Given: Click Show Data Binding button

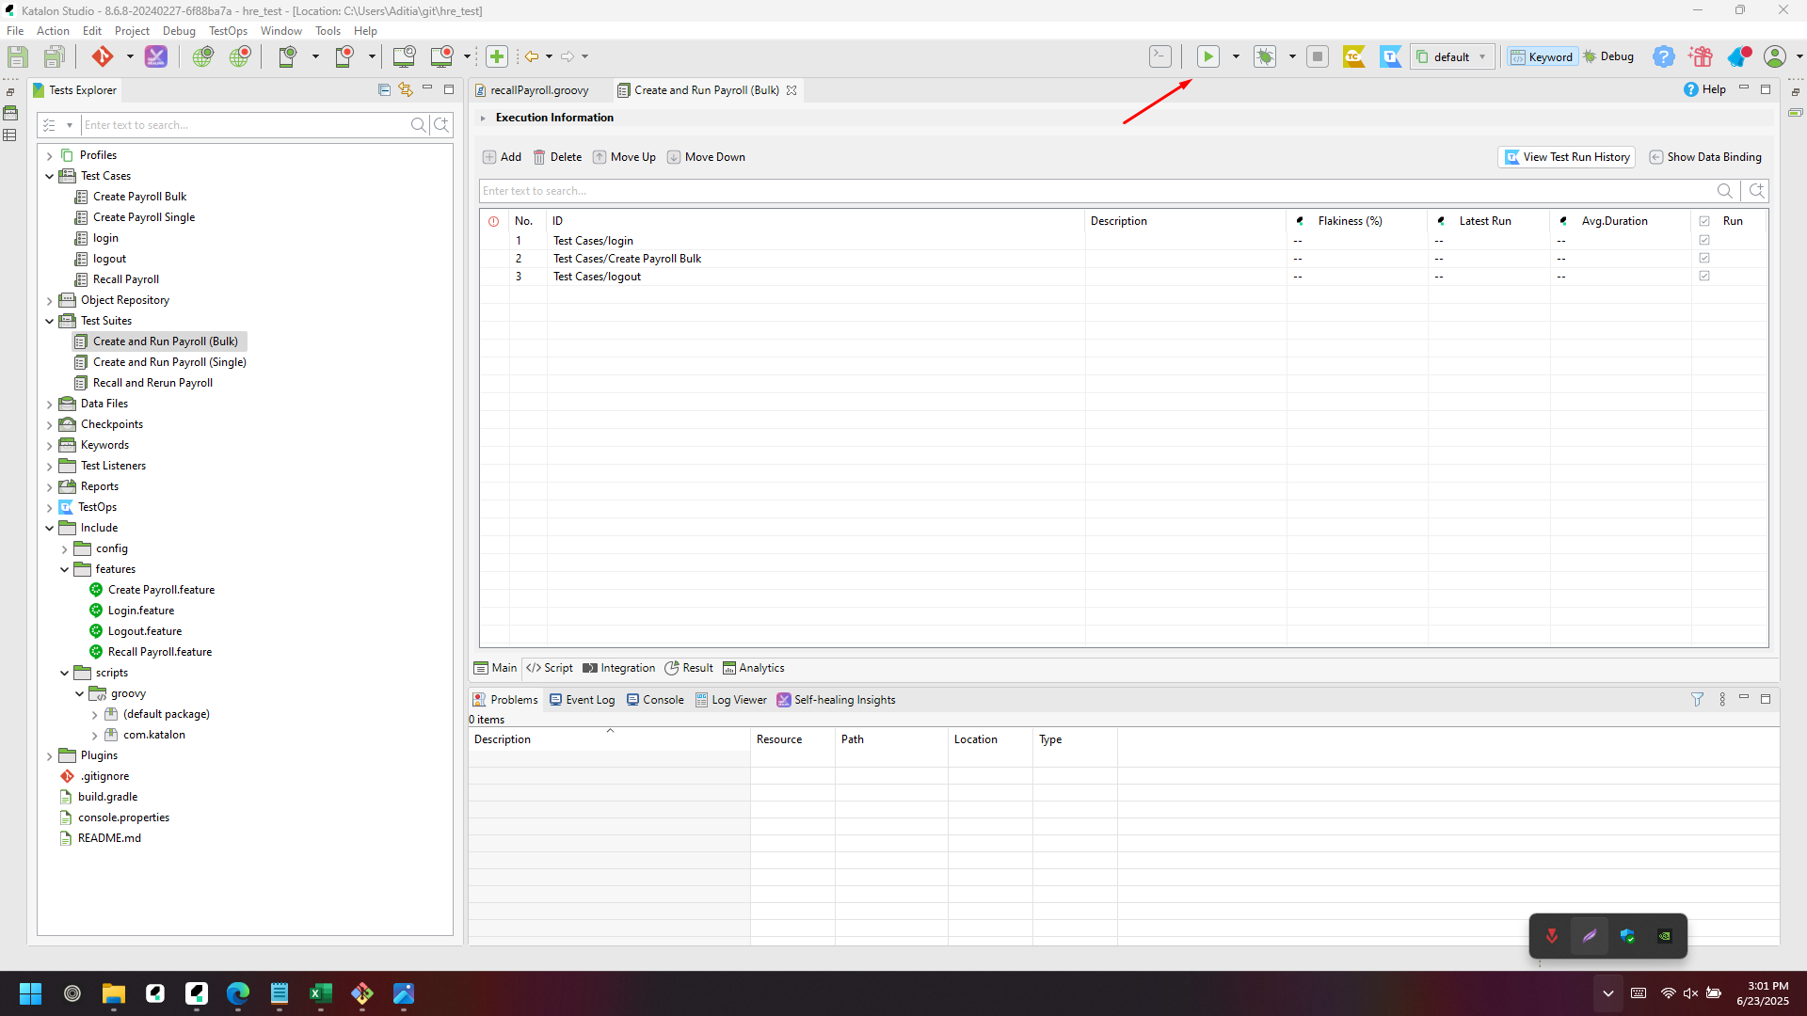Looking at the screenshot, I should [x=1705, y=157].
